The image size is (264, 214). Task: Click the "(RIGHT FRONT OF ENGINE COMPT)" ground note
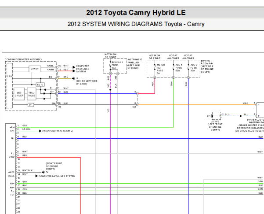(54, 166)
